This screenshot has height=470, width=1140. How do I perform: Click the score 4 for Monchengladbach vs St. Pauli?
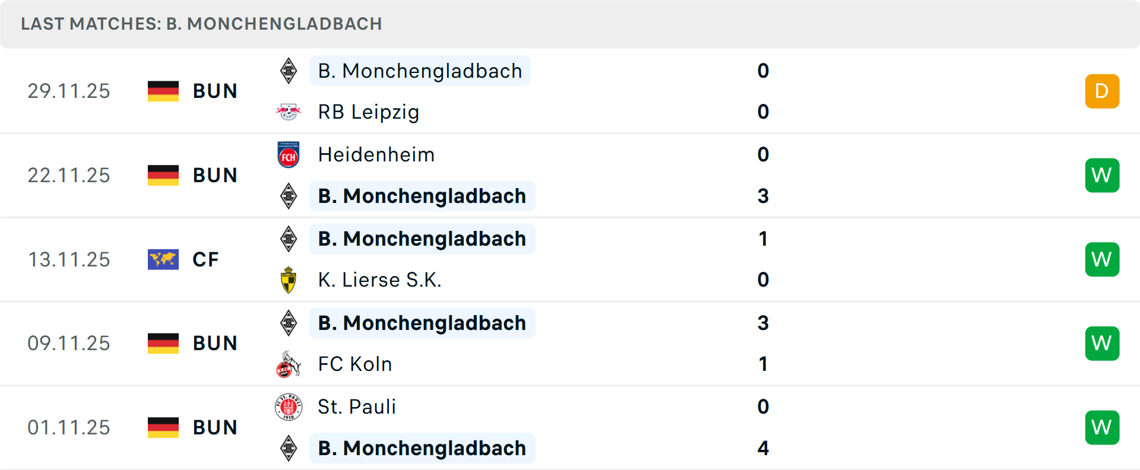[x=763, y=449]
